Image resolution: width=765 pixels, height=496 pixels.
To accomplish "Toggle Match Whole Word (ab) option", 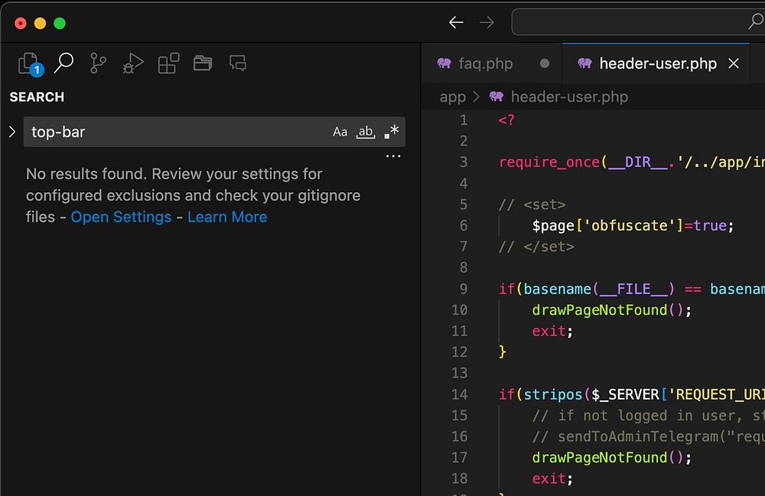I will (x=366, y=132).
